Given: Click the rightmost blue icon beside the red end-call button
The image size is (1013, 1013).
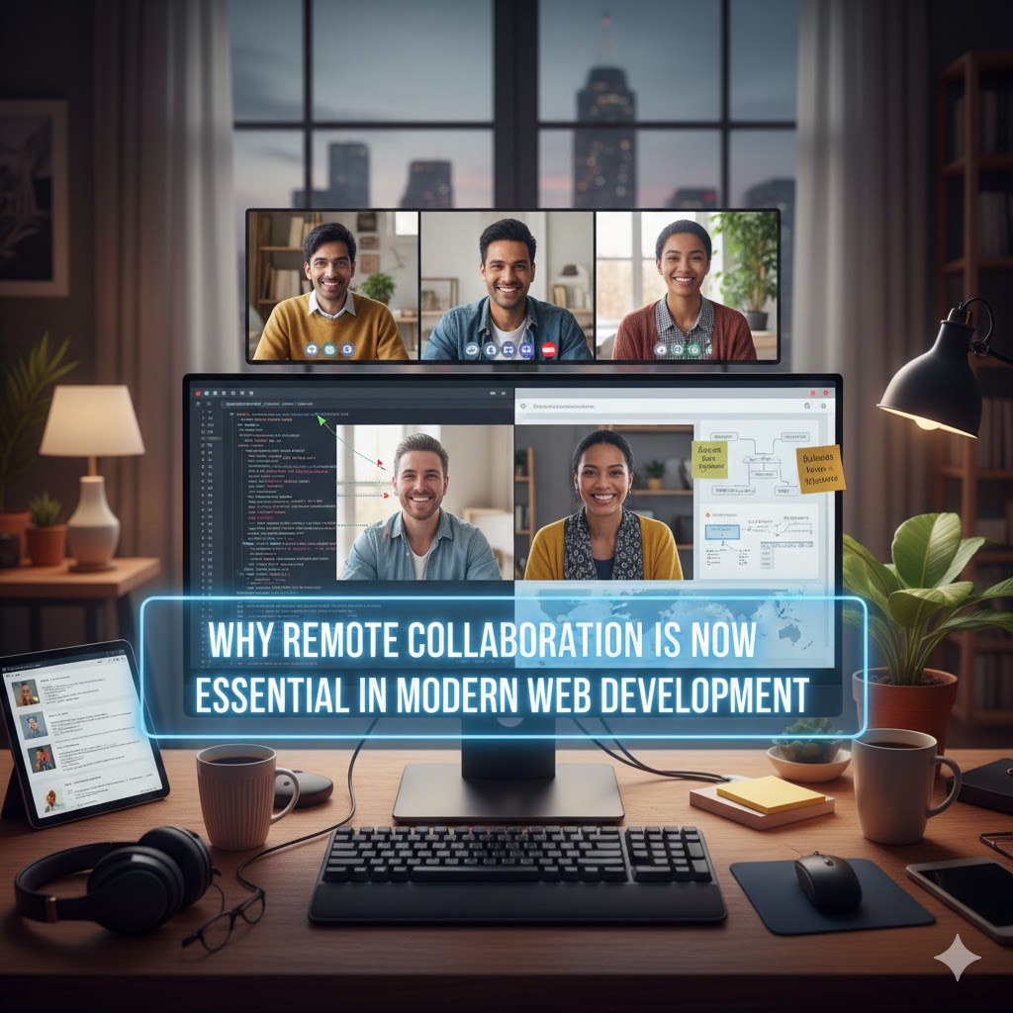Looking at the screenshot, I should (x=526, y=349).
